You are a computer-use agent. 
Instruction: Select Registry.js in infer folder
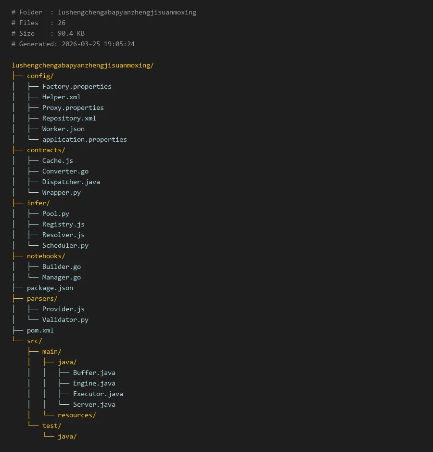tap(63, 224)
